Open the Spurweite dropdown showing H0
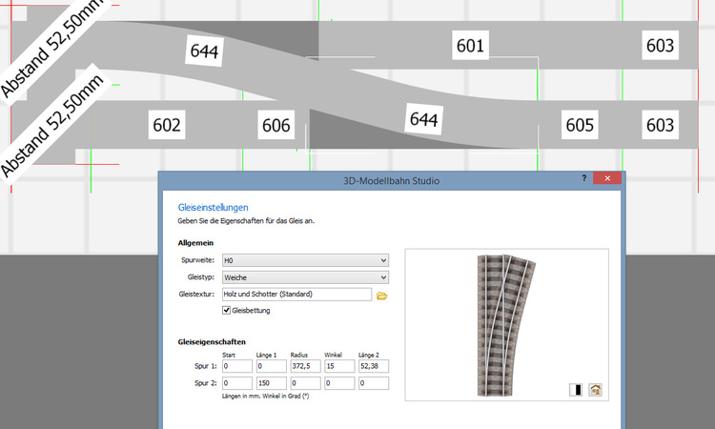This screenshot has height=429, width=715. pos(304,260)
